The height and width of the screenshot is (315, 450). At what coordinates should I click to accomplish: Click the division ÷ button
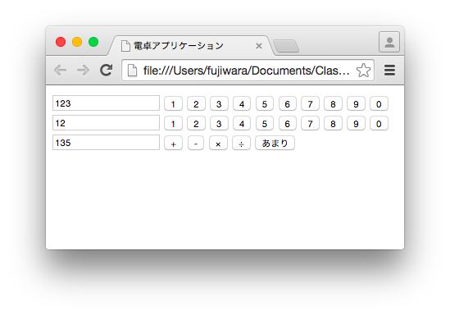[241, 143]
